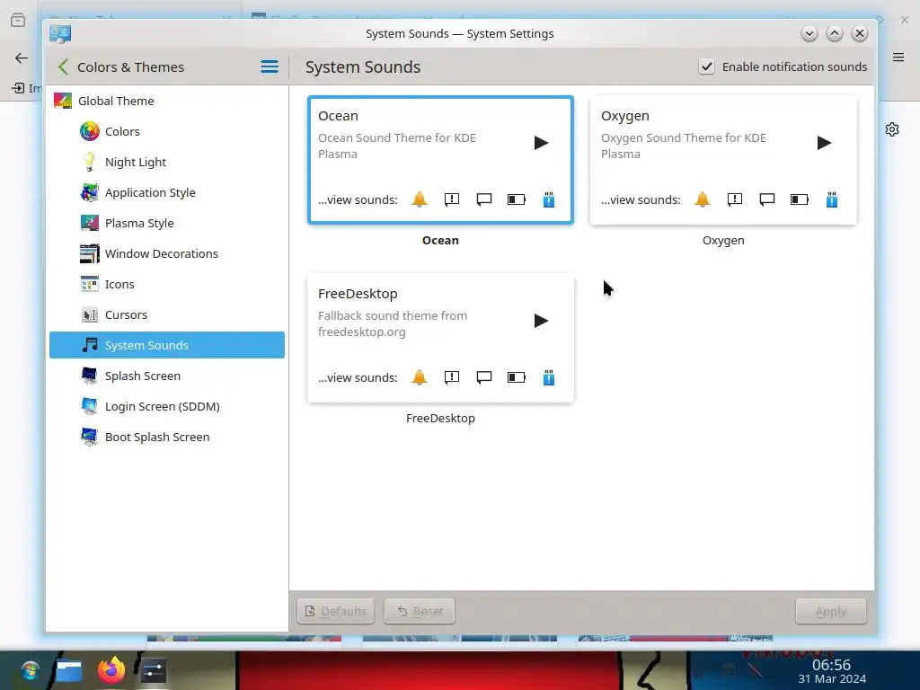Click the exclamation dialog icon on Ocean card

452,199
